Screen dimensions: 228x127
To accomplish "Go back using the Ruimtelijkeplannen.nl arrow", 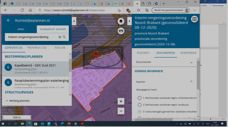I will (x=8, y=21).
